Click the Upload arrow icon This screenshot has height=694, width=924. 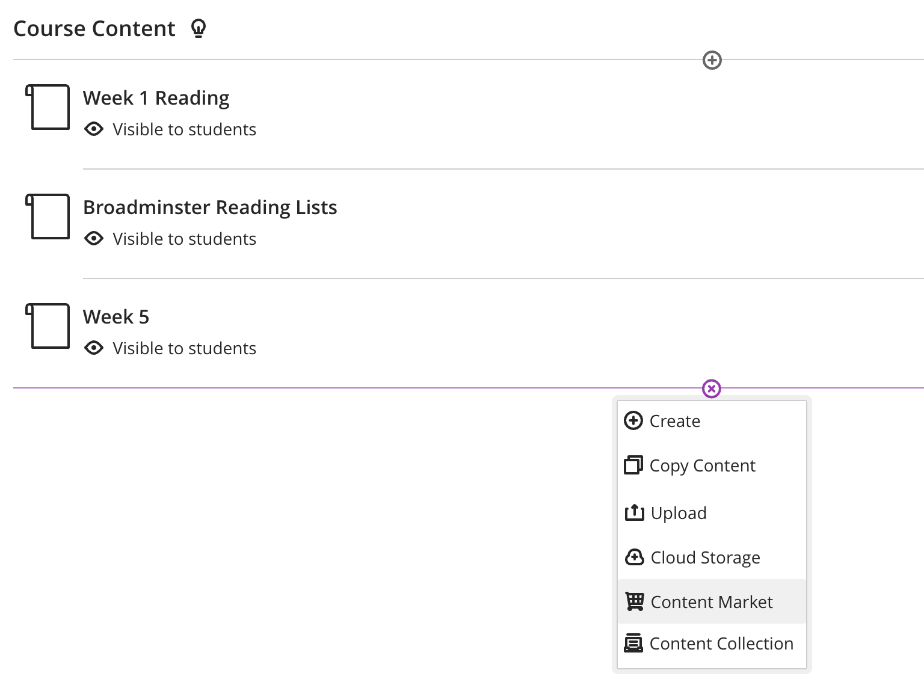click(x=634, y=512)
